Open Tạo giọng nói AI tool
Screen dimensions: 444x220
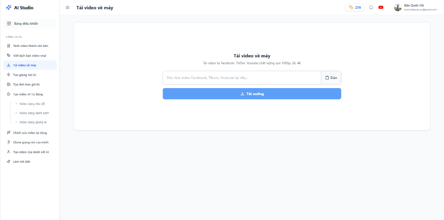(30, 75)
